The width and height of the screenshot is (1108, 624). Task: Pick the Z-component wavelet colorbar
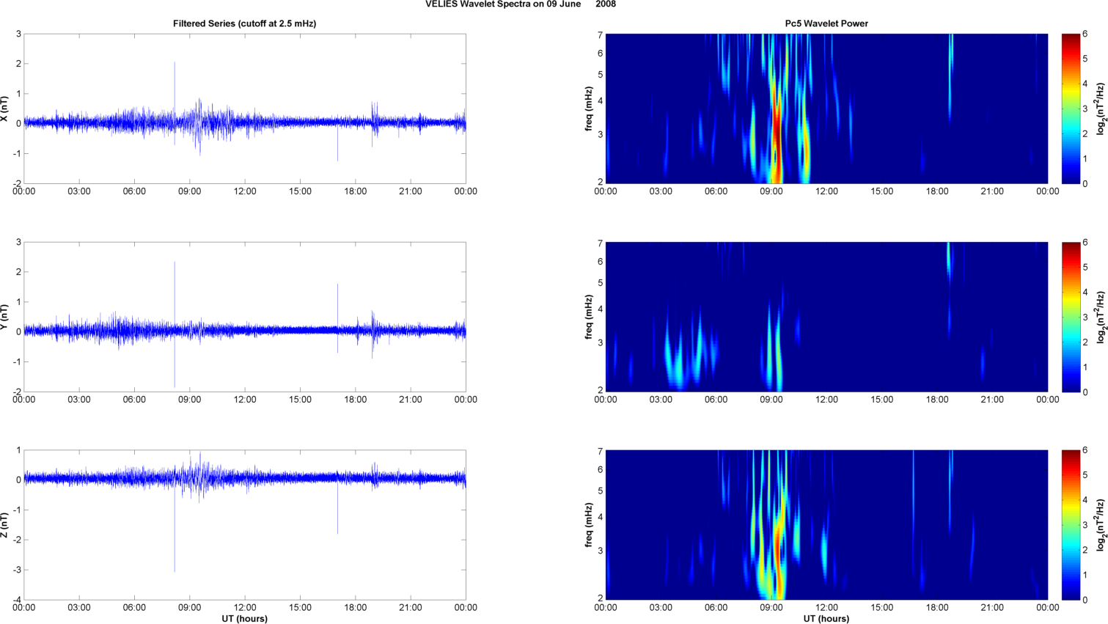(x=1071, y=525)
